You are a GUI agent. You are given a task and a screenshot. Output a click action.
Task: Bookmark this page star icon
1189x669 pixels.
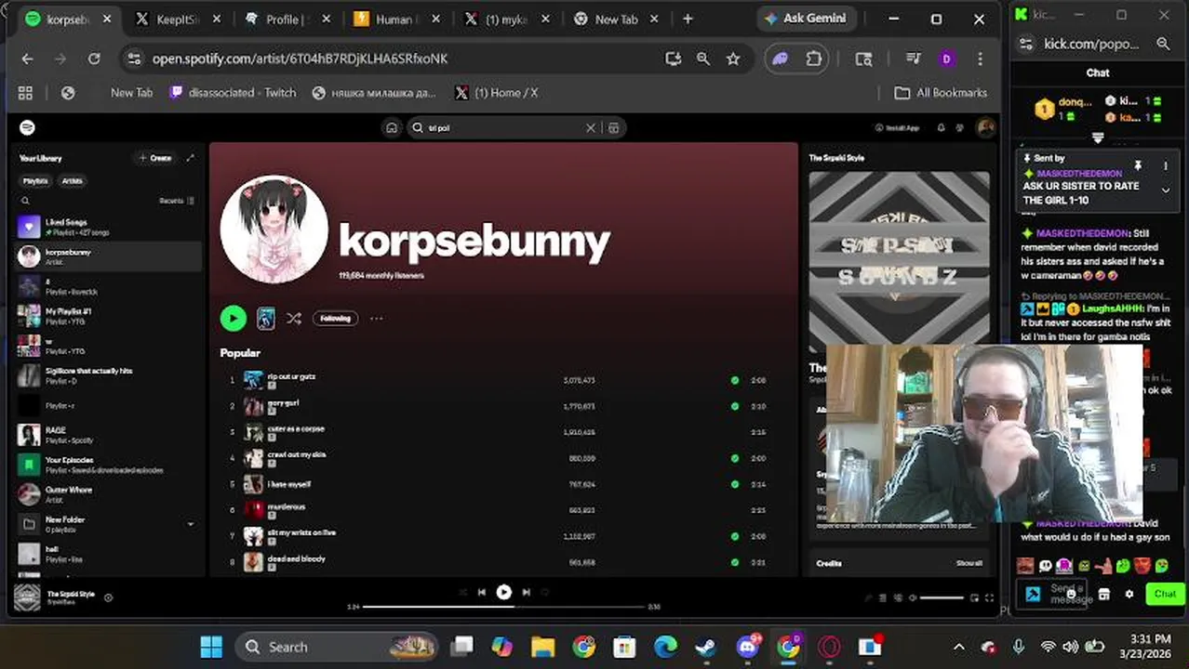(x=733, y=59)
